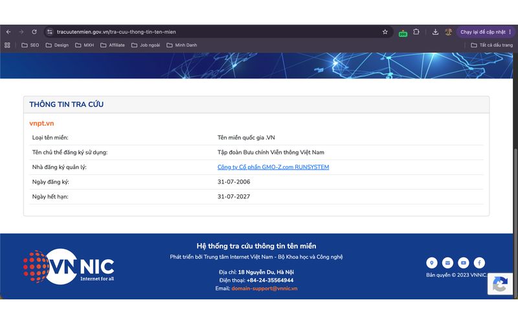Open the email envelope icon in footer
Viewport: 518px width, 324px height.
click(447, 263)
